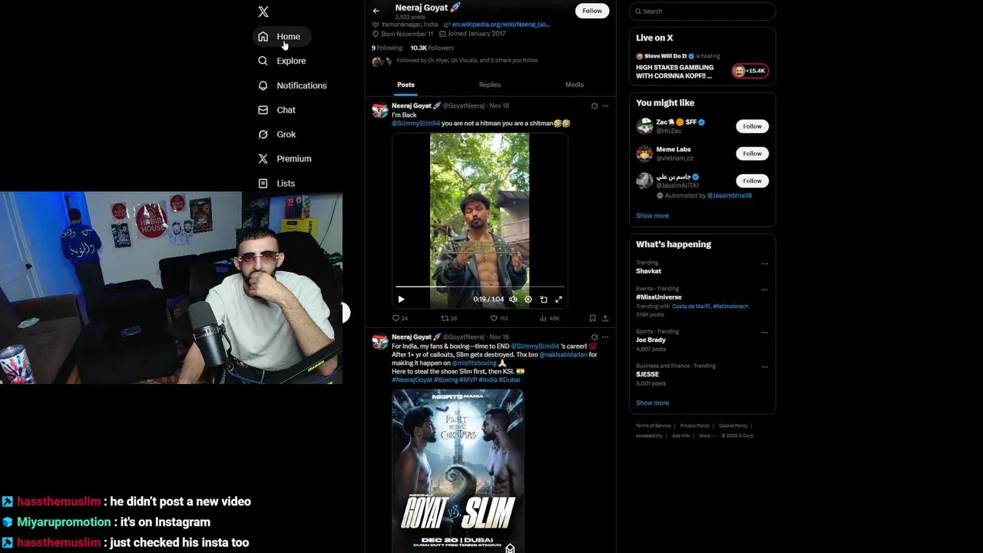The height and width of the screenshot is (553, 983).
Task: Open the @Jassimbinali8 mention link
Action: click(x=730, y=196)
